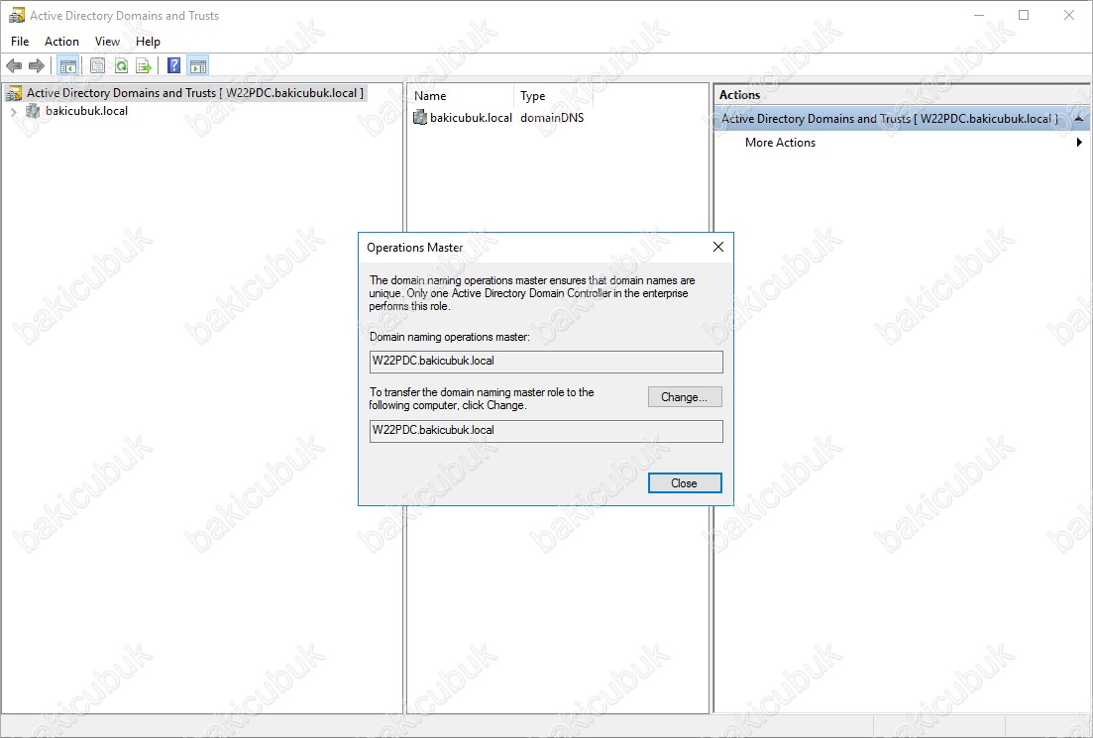
Task: Click the transfer target computer field
Action: (546, 431)
